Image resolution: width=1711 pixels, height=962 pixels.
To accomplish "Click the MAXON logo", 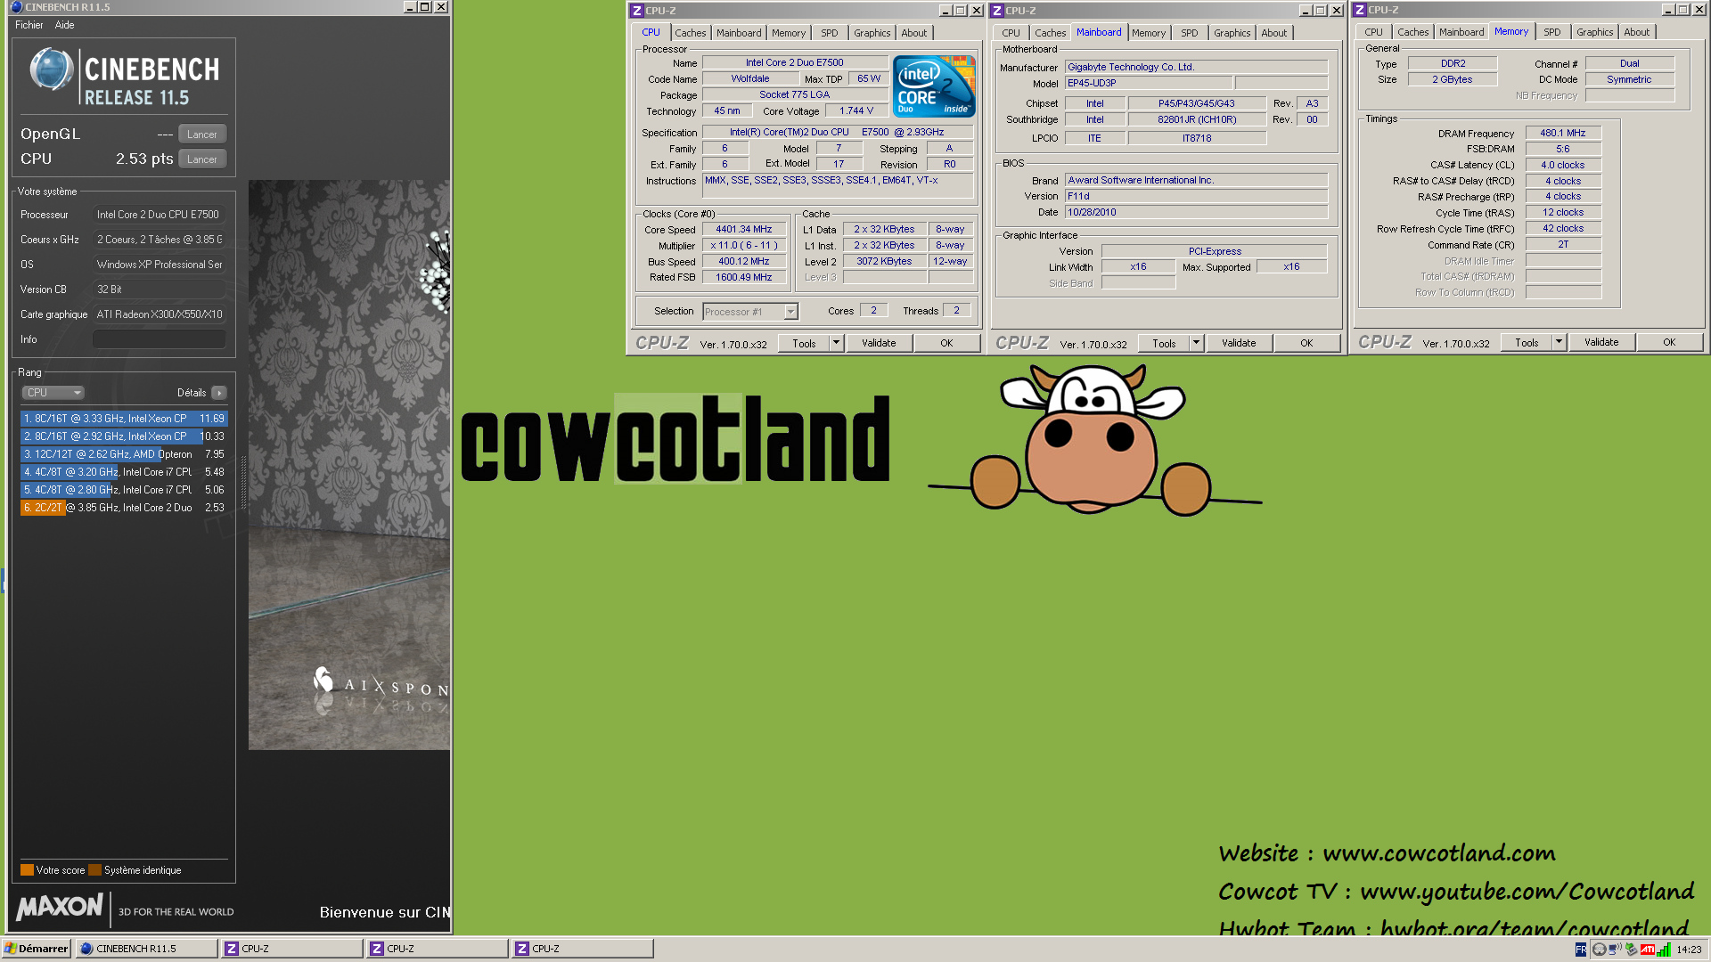I will click(x=60, y=908).
